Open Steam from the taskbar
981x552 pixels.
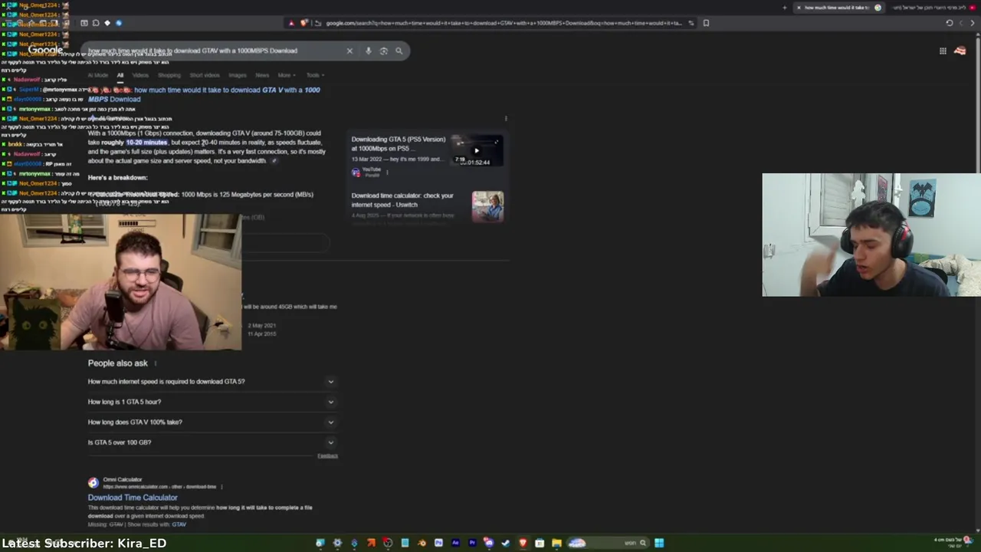(x=506, y=543)
